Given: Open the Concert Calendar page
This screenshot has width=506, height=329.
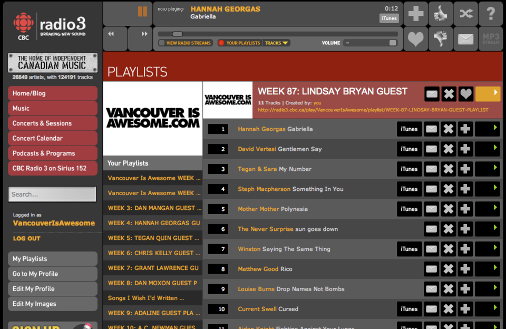Looking at the screenshot, I should pyautogui.click(x=53, y=139).
